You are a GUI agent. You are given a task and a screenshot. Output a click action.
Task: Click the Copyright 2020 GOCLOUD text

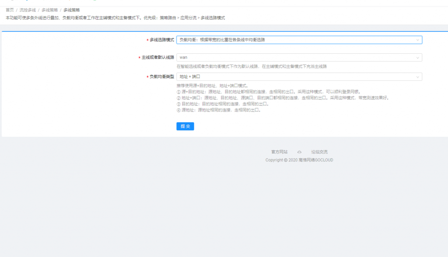click(301, 160)
